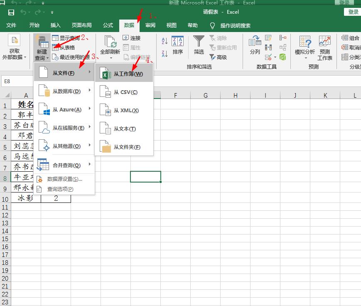The image size is (361, 306).
Task: Click cell containing 冰影
Action: click(x=26, y=198)
